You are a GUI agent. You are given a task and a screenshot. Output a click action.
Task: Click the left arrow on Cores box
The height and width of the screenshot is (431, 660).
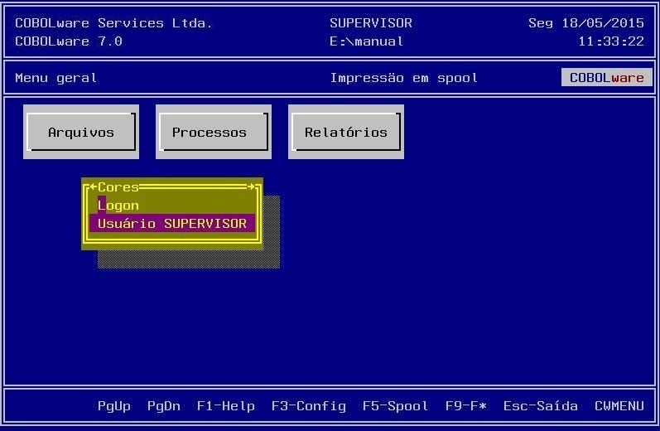pyautogui.click(x=94, y=186)
